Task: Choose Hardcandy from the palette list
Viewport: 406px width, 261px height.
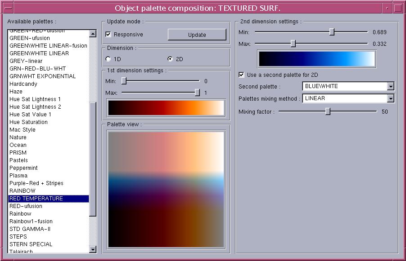Action: click(x=23, y=84)
